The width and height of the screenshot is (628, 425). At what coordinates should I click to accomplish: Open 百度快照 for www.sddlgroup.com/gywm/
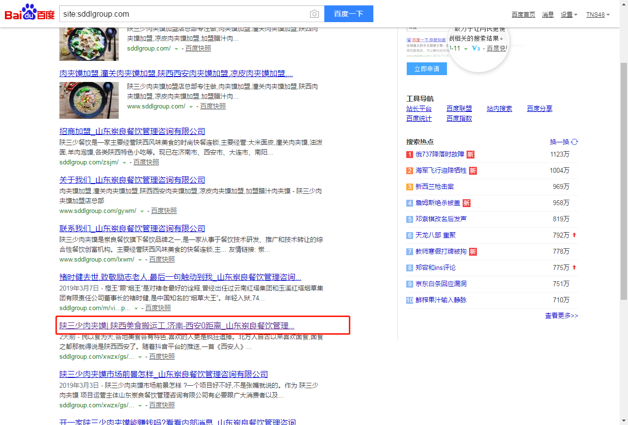coord(164,211)
